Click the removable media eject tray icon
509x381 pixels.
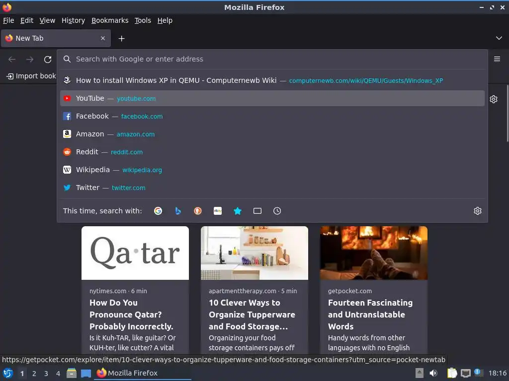420,373
